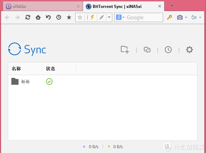Go to the home page icon

[x=38, y=17]
